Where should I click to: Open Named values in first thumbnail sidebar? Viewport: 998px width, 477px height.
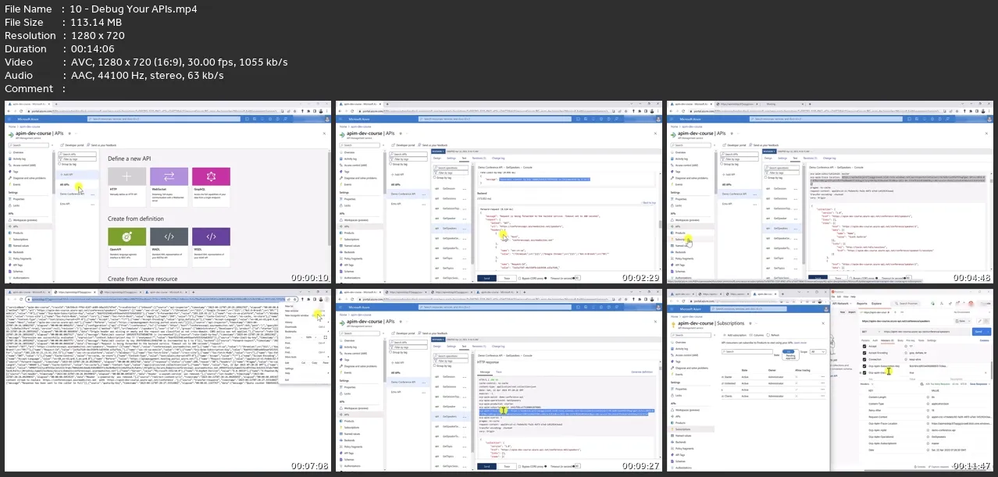[20, 246]
